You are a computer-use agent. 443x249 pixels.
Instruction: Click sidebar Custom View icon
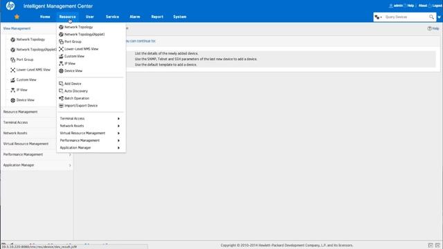tap(12, 80)
